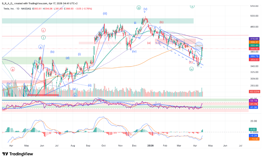The width and height of the screenshot is (263, 160).
Task: Select the green circled iii wave label
Action: 139,8
